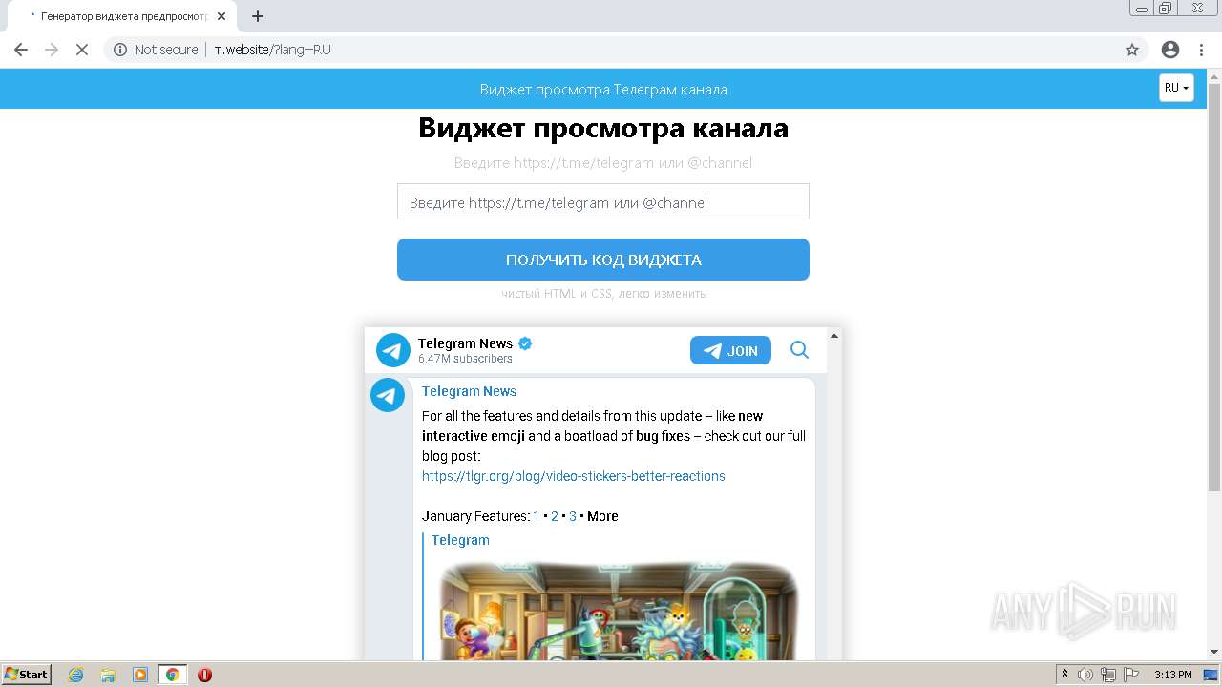Open File Explorer folder taskbar icon
The image size is (1222, 687).
point(108,675)
